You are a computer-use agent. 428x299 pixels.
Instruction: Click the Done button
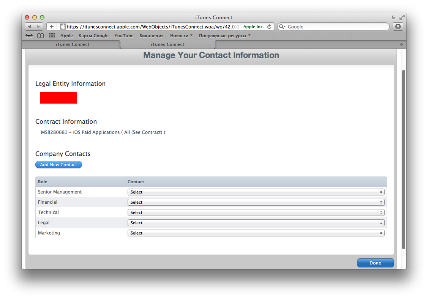375,263
